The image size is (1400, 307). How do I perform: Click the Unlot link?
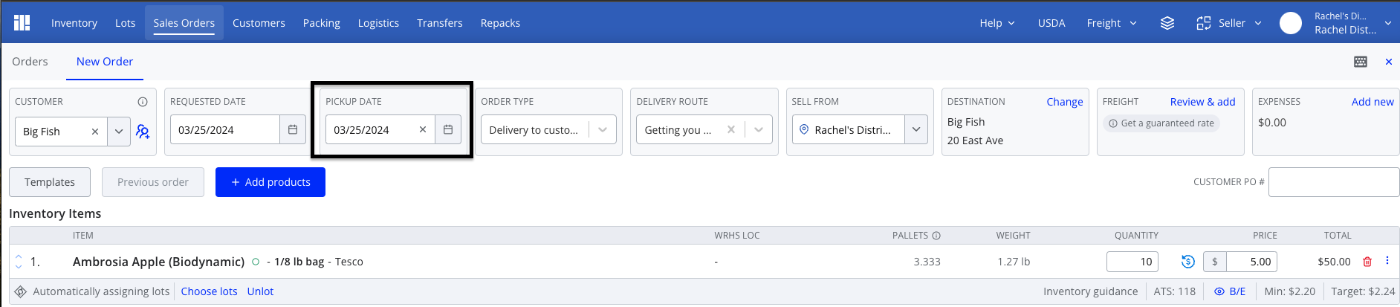260,291
